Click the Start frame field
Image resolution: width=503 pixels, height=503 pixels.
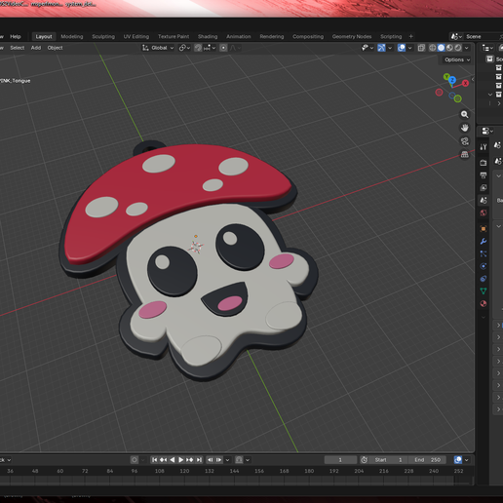(389, 460)
